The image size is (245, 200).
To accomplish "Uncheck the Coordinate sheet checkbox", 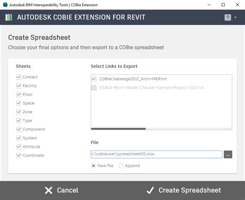I will [19, 156].
